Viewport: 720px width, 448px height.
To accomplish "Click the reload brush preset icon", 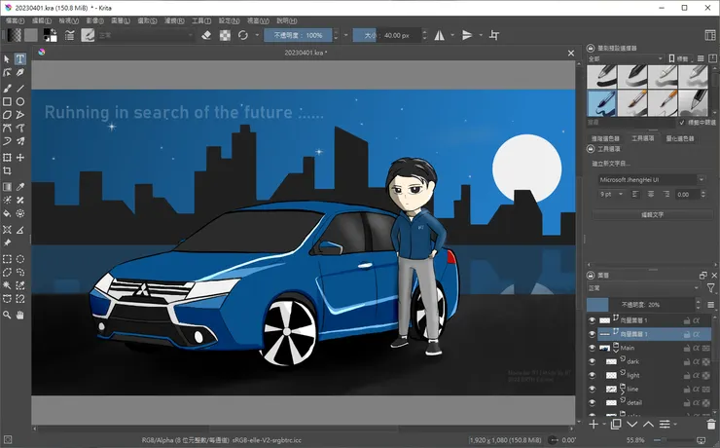I will click(x=243, y=35).
